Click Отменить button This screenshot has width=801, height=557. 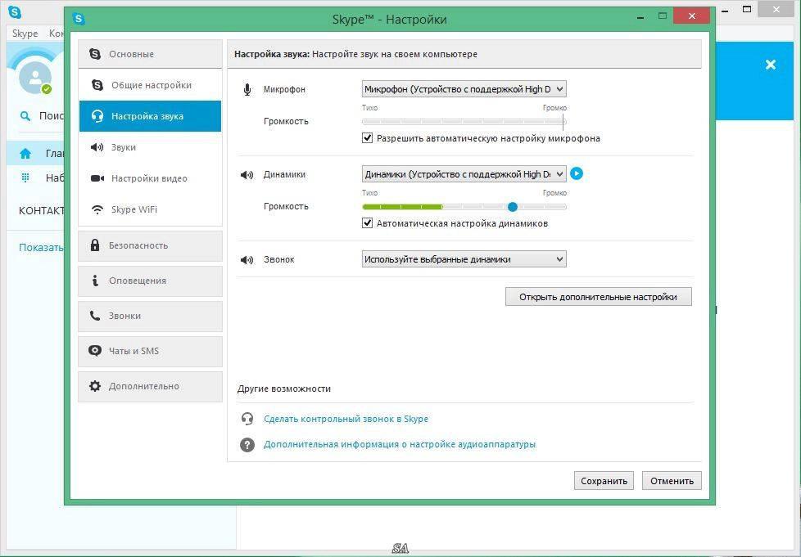tap(672, 480)
